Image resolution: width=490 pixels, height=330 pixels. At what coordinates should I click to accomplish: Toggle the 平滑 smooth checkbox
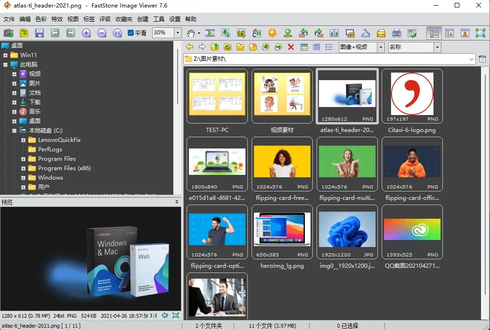[x=131, y=33]
